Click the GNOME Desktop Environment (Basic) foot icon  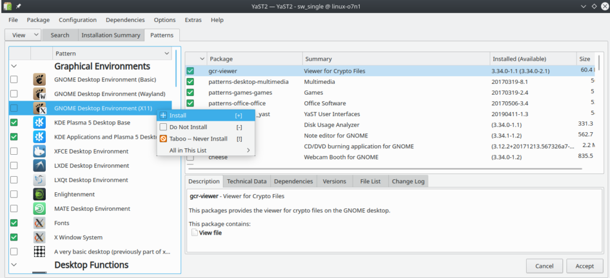click(39, 79)
